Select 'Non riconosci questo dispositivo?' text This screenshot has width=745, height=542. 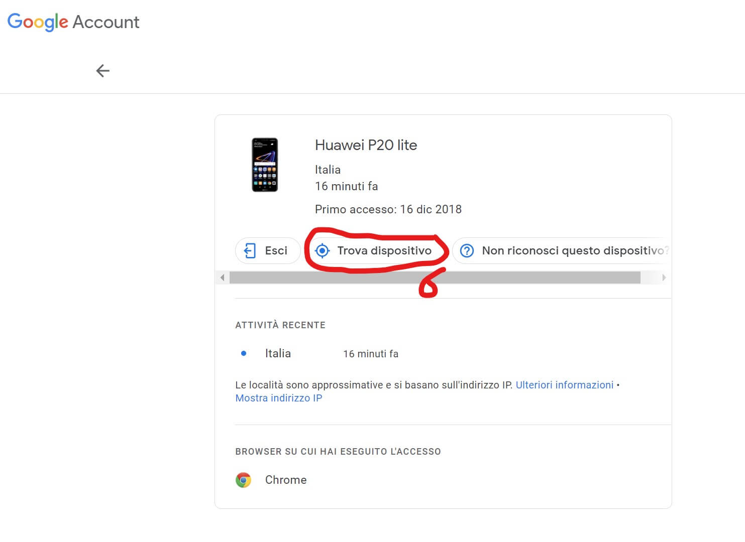(573, 250)
